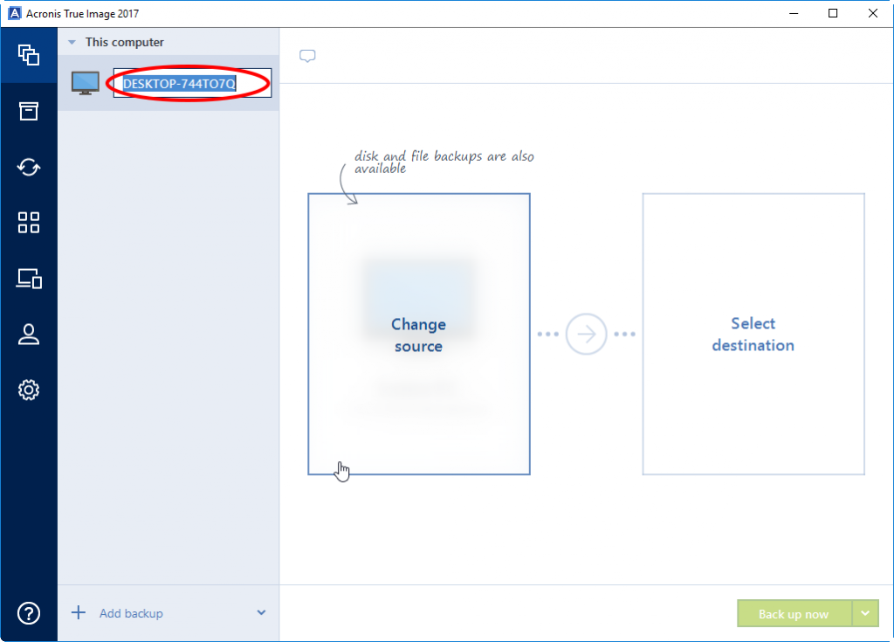894x642 pixels.
Task: Click the Select destination panel
Action: coord(753,335)
